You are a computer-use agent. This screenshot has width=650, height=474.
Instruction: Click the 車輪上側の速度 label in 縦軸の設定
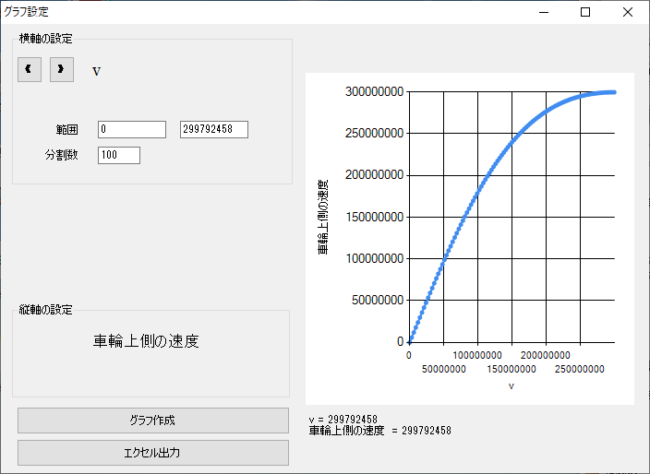(146, 341)
